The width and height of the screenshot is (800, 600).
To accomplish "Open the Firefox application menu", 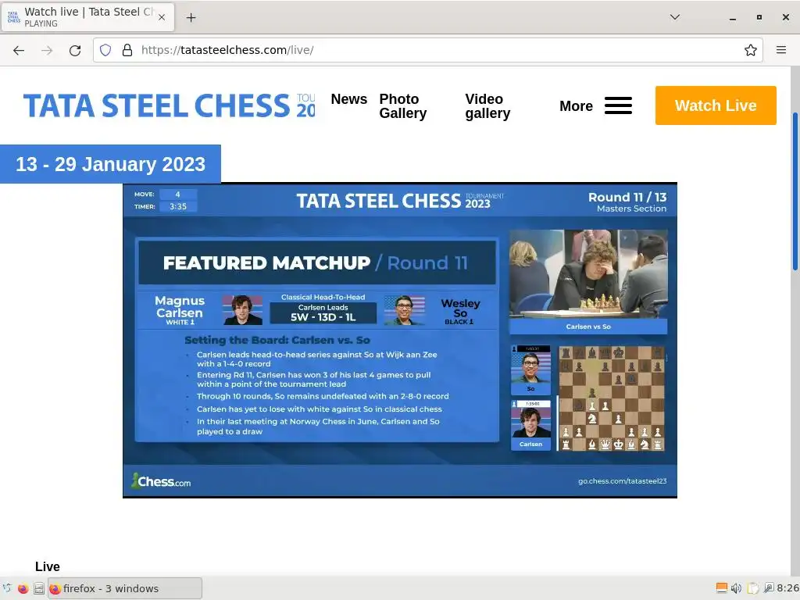I will (780, 50).
